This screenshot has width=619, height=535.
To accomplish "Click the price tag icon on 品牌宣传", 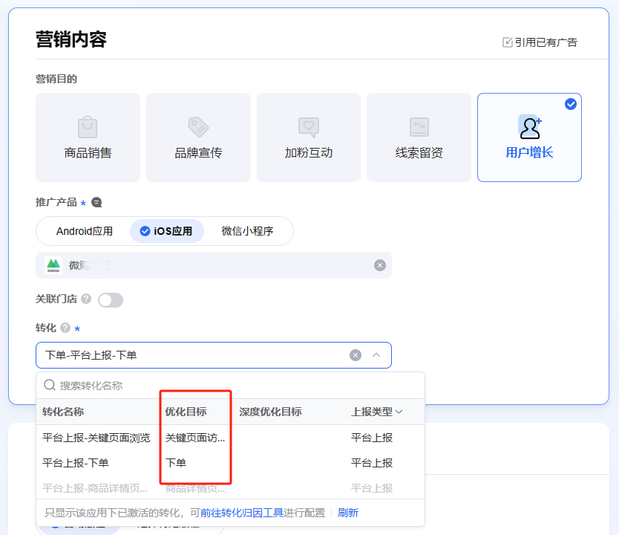I will 198,127.
